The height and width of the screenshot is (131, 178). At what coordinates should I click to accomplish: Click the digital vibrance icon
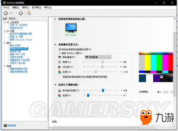click(x=60, y=91)
